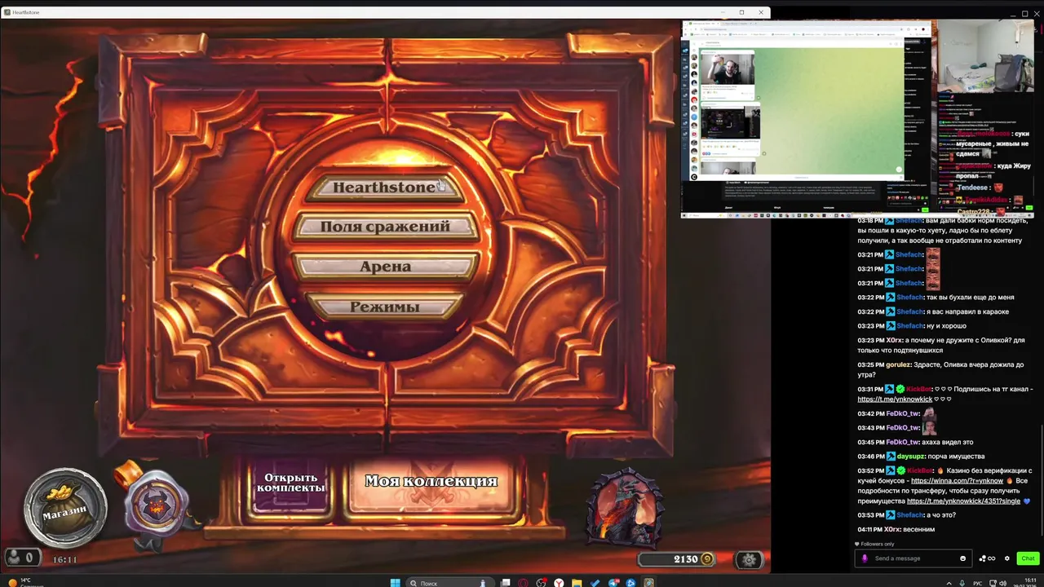The image size is (1044, 587).
Task: Open the emoji picker in chat
Action: coord(962,558)
